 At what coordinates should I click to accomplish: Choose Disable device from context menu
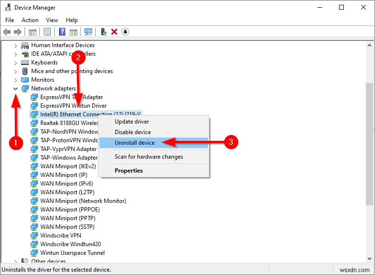coord(154,132)
